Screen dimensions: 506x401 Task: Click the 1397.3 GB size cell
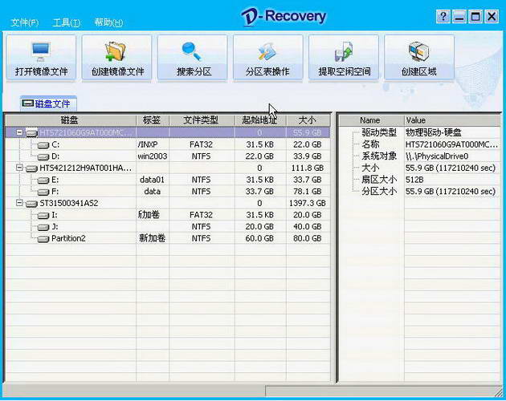pos(307,203)
